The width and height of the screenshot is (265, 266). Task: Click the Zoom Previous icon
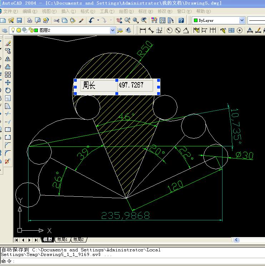click(x=144, y=20)
